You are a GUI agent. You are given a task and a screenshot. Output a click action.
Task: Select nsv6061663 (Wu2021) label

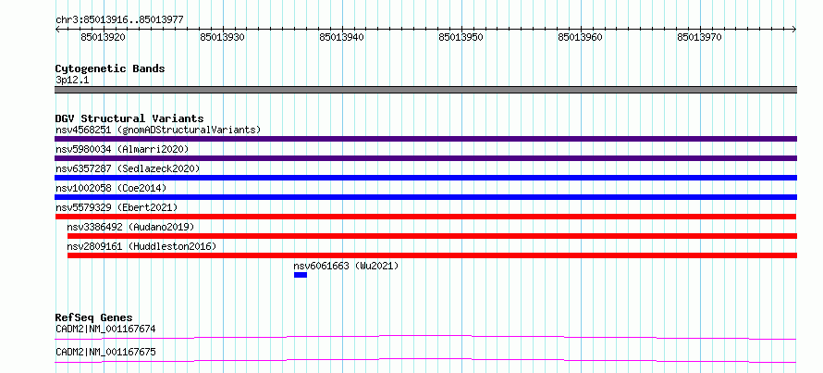347,266
